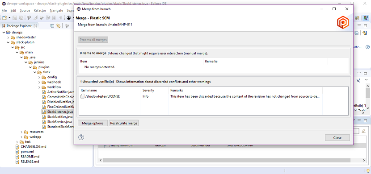The height and width of the screenshot is (174, 371).
Task: Open the Refactor menu
Action: pyautogui.click(x=40, y=10)
